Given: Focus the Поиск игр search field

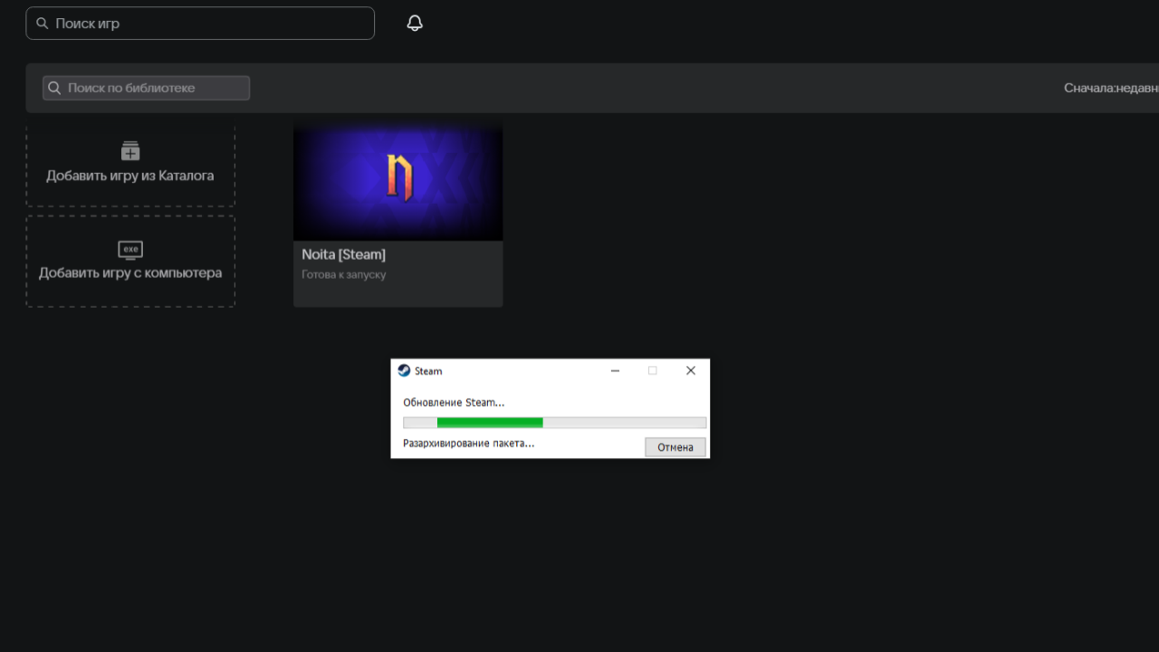Looking at the screenshot, I should pyautogui.click(x=200, y=24).
